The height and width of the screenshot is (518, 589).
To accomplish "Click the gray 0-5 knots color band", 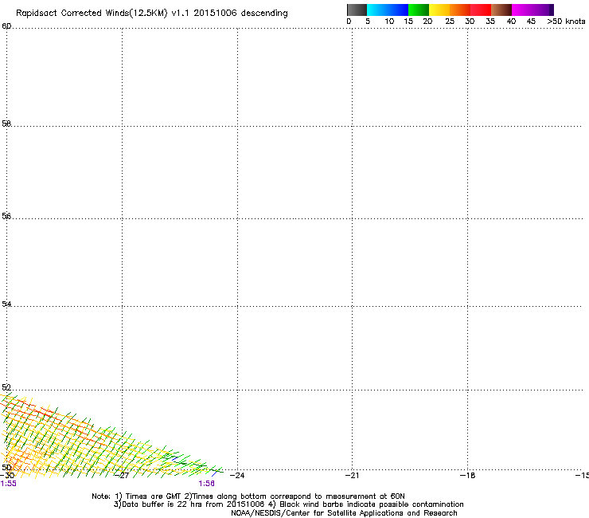I will click(357, 10).
